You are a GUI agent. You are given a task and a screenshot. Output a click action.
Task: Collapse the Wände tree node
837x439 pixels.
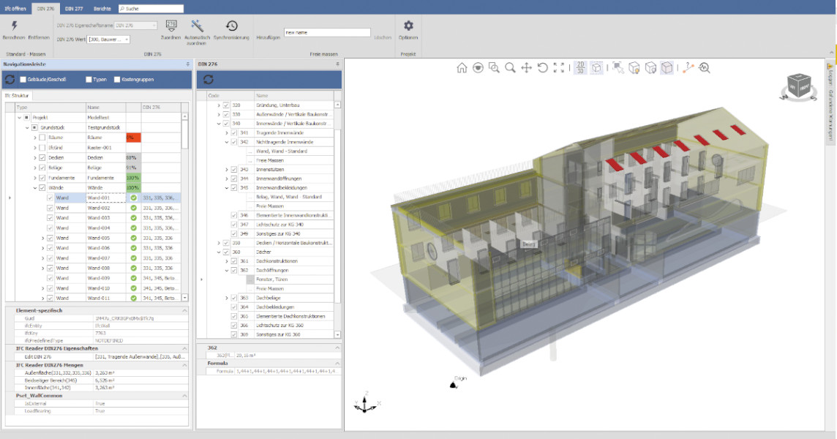click(x=35, y=188)
